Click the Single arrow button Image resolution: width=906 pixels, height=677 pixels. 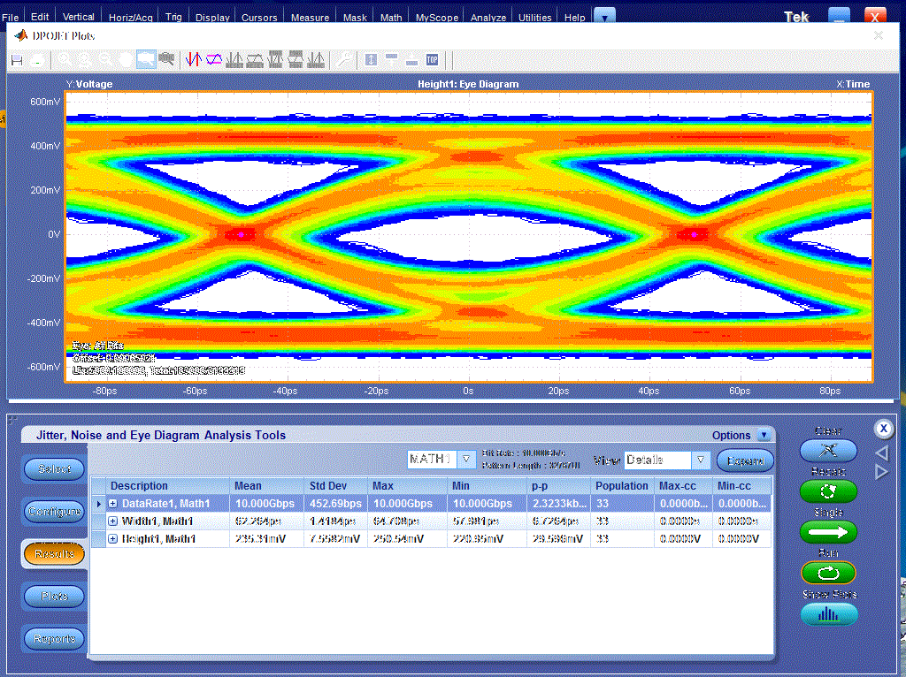[828, 532]
